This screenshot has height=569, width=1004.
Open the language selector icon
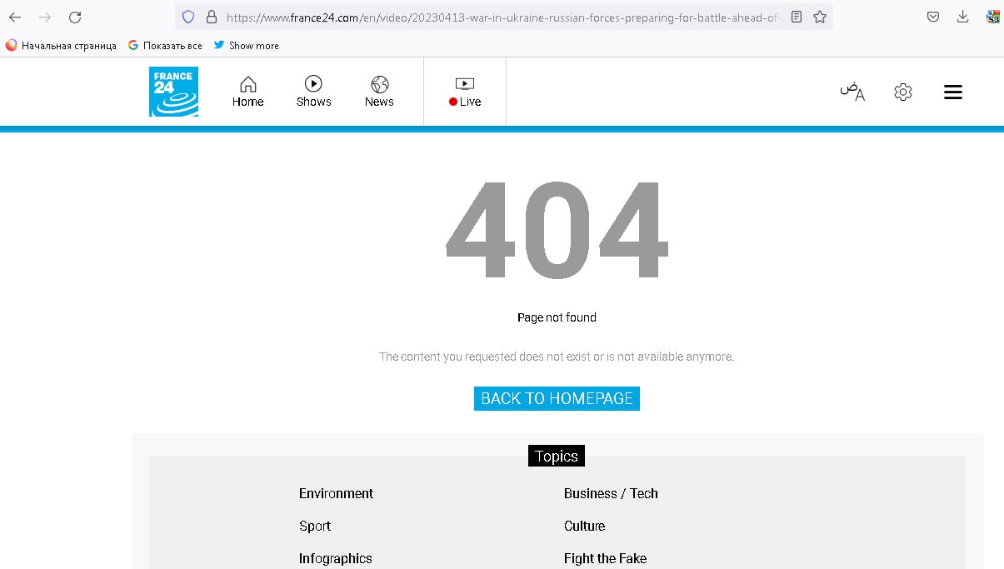coord(852,92)
